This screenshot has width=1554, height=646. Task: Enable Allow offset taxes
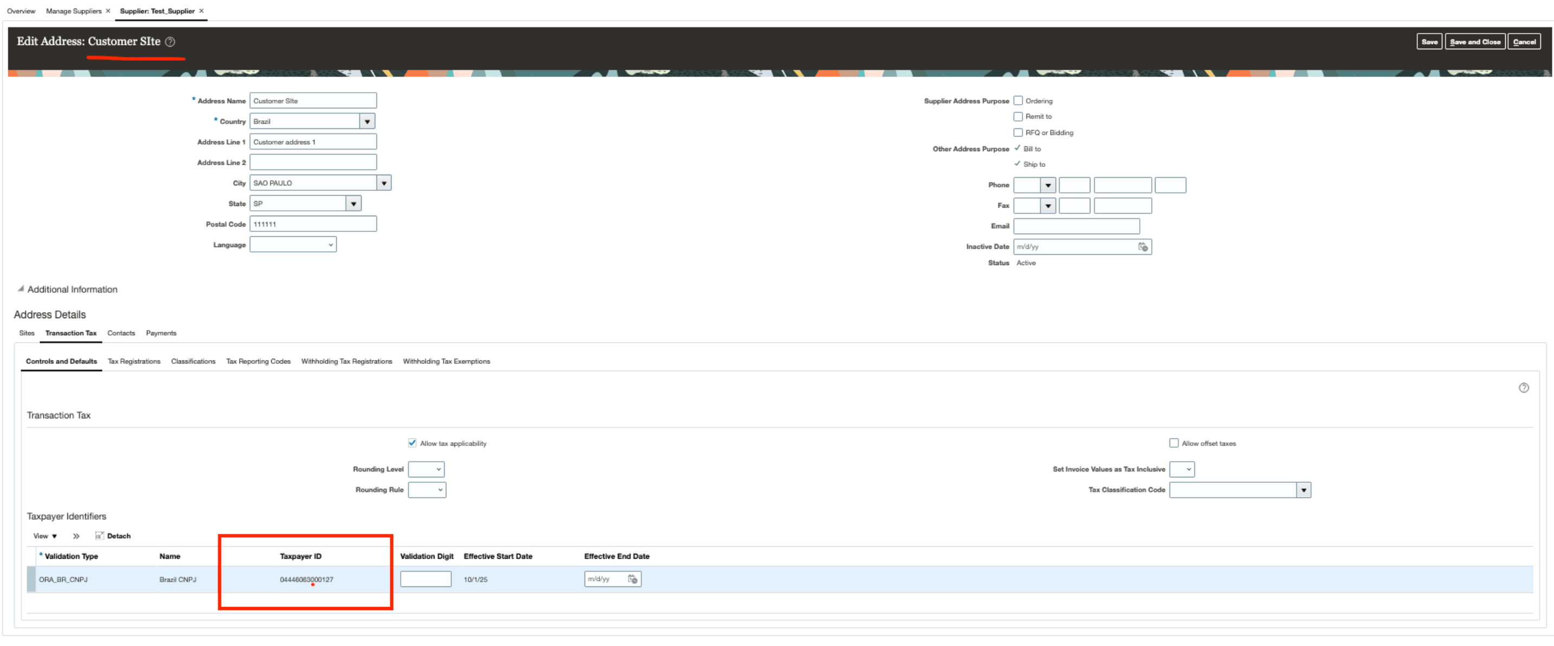1173,443
